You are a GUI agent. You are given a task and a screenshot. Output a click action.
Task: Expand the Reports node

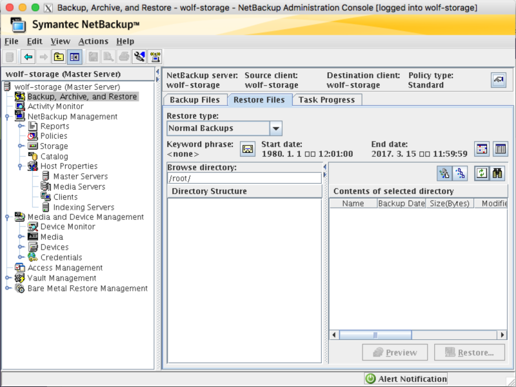click(21, 126)
